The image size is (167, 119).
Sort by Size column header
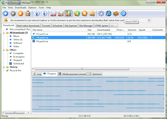(91, 30)
